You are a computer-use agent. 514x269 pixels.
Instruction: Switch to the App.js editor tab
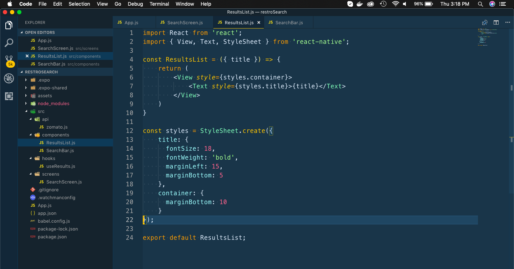[134, 22]
